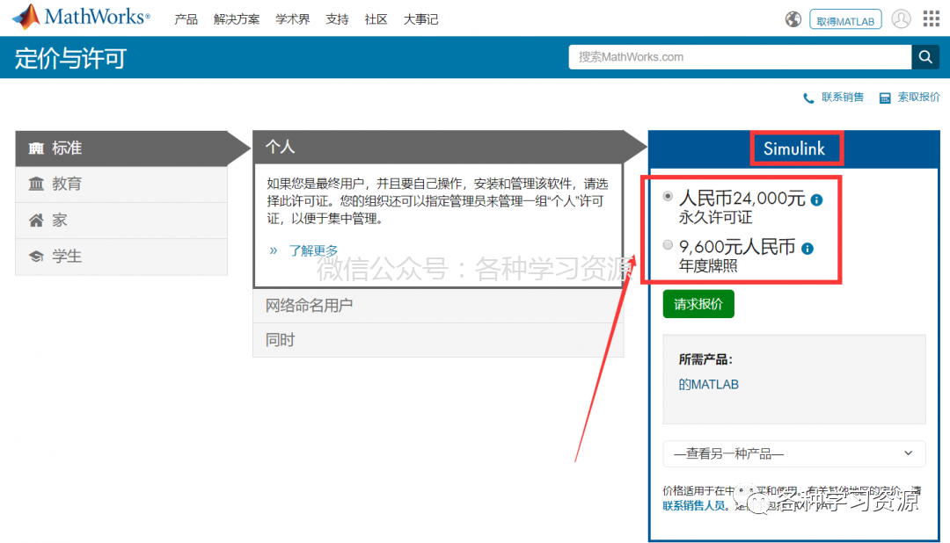Open the 产品 menu

186,19
